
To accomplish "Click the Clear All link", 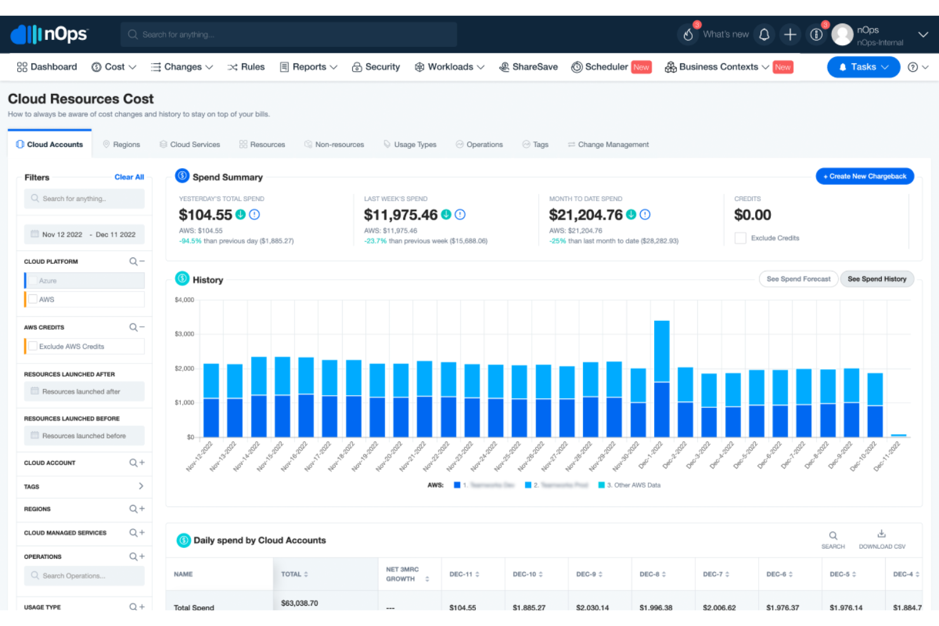I will pyautogui.click(x=129, y=177).
